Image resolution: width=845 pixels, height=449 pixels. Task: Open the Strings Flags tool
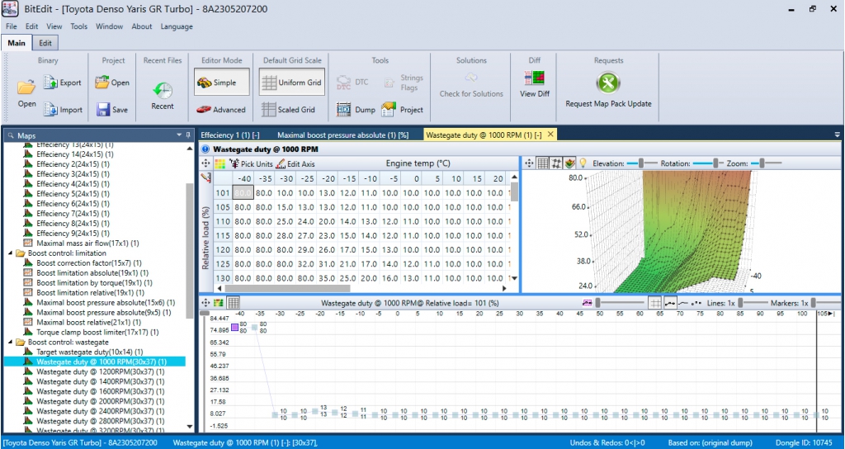[404, 83]
